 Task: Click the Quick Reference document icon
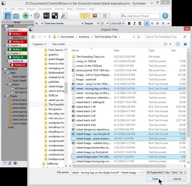coord(64,16)
